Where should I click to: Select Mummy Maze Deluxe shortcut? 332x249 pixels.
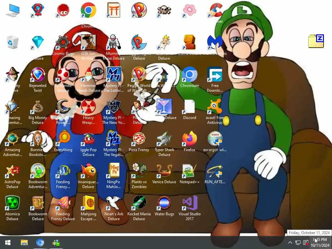113,42
